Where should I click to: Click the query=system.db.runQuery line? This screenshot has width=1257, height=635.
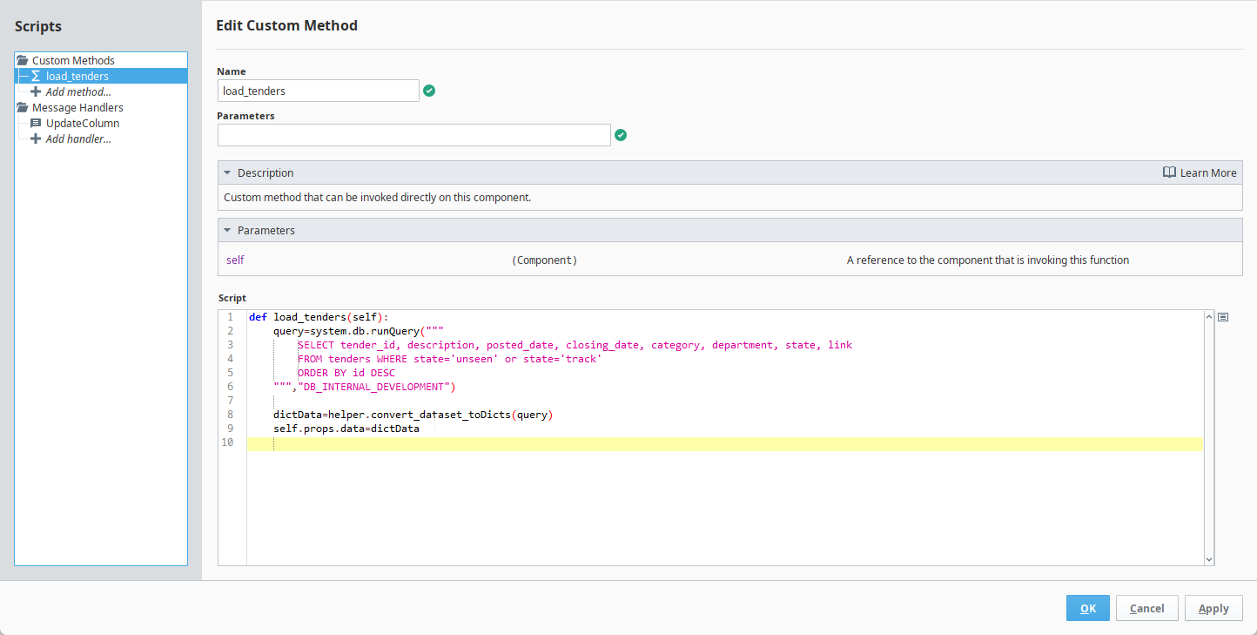tap(359, 331)
